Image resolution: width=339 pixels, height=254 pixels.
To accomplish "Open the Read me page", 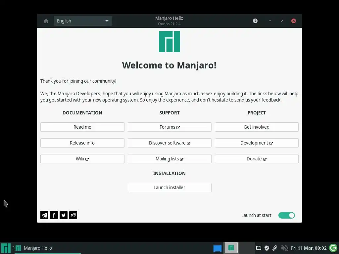I will click(x=82, y=127).
